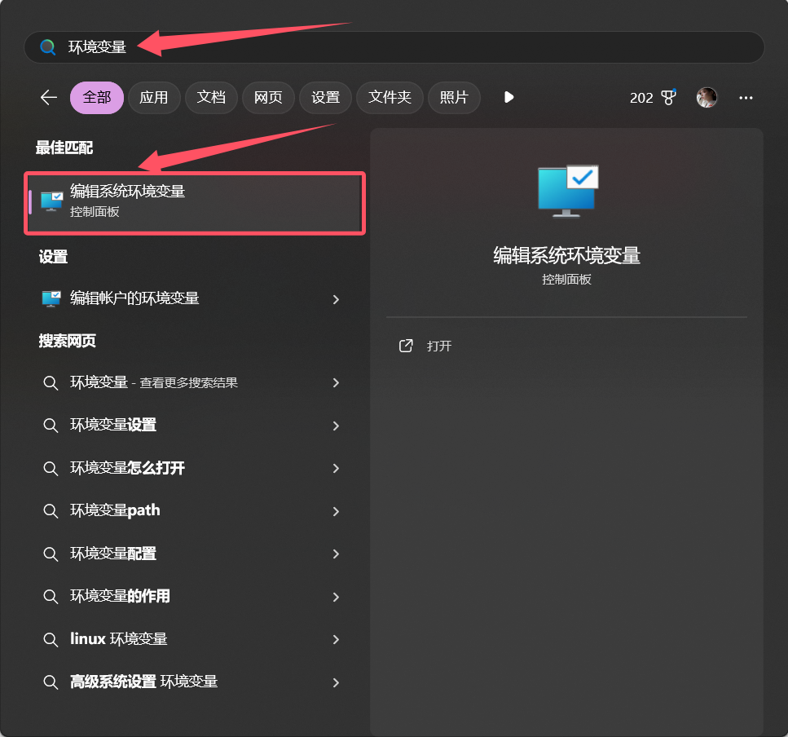Viewport: 788px width, 737px height.
Task: Expand the chevron for 高级系统设置 环境变量
Action: 337,682
